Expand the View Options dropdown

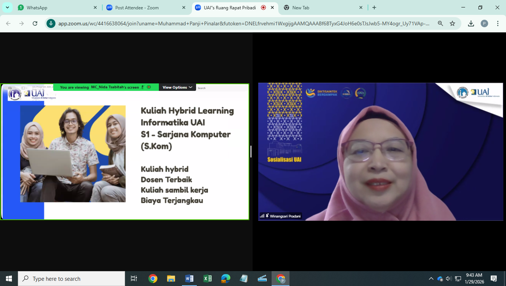177,87
